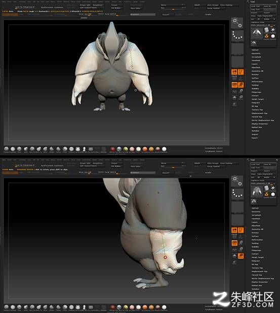The height and width of the screenshot is (313, 280).
Task: Expand Polygroups sub-palette in upper window
Action: pos(256,92)
